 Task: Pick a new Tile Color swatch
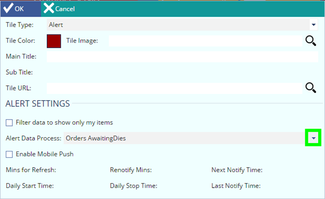pos(54,41)
